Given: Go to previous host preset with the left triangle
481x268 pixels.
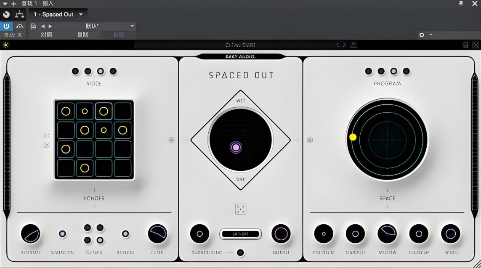Looking at the screenshot, I should [x=43, y=27].
